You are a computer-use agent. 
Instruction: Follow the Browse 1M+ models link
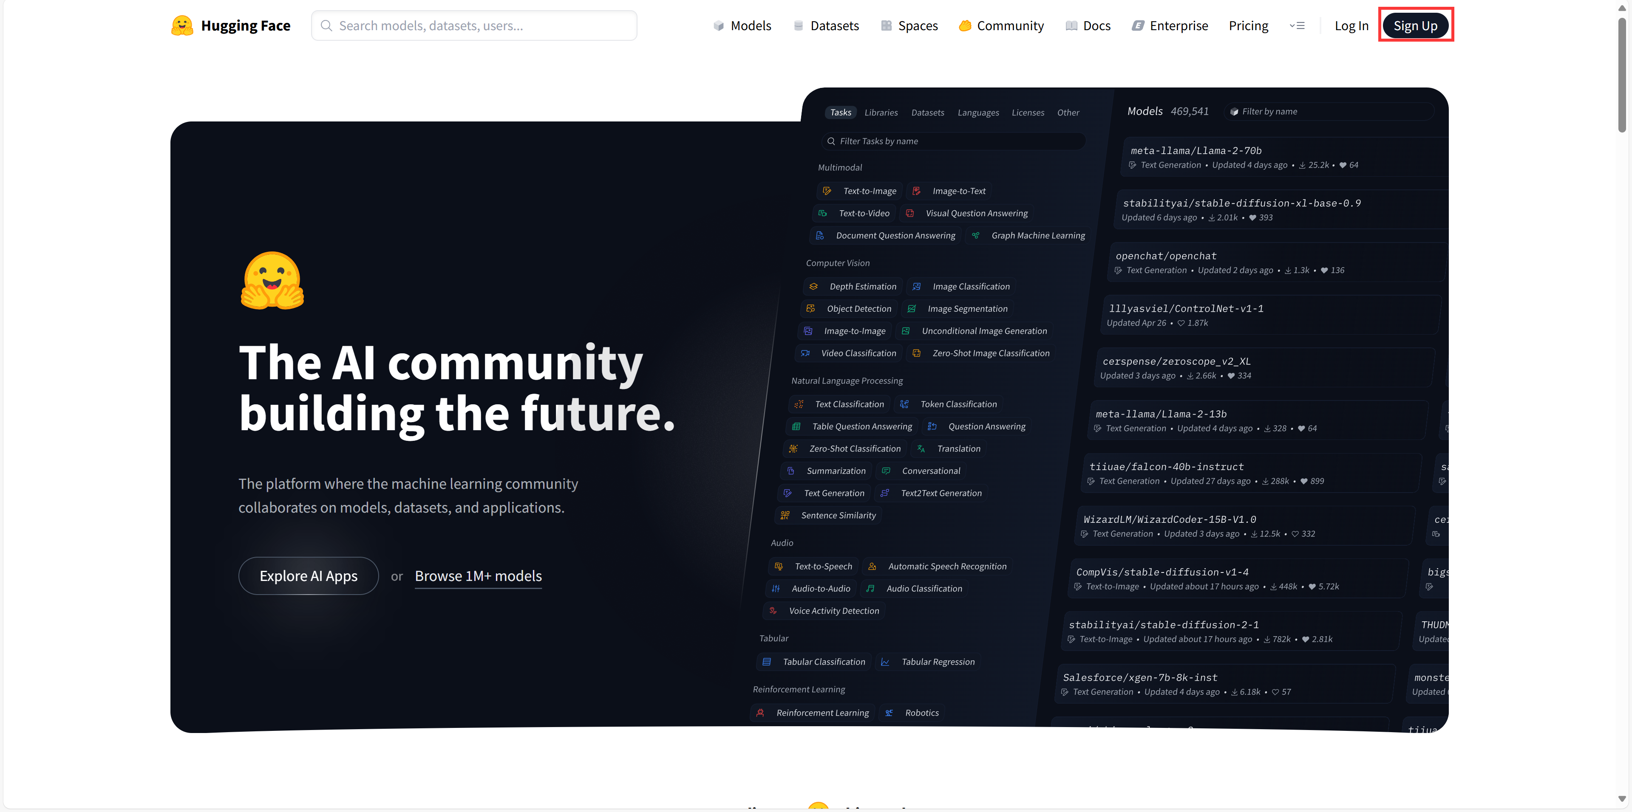(478, 575)
